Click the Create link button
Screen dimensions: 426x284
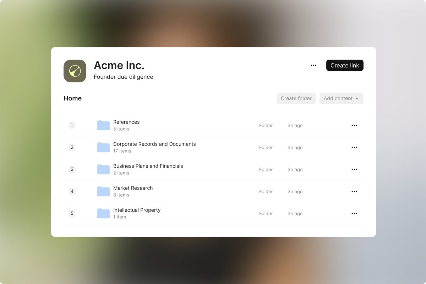345,65
